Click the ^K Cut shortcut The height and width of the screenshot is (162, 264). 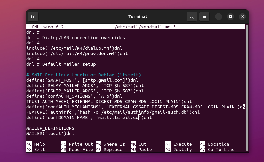point(138,144)
